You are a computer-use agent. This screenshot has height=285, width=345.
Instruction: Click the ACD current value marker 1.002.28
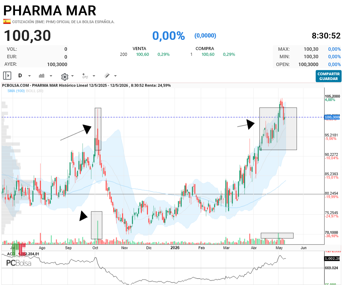coord(332,259)
